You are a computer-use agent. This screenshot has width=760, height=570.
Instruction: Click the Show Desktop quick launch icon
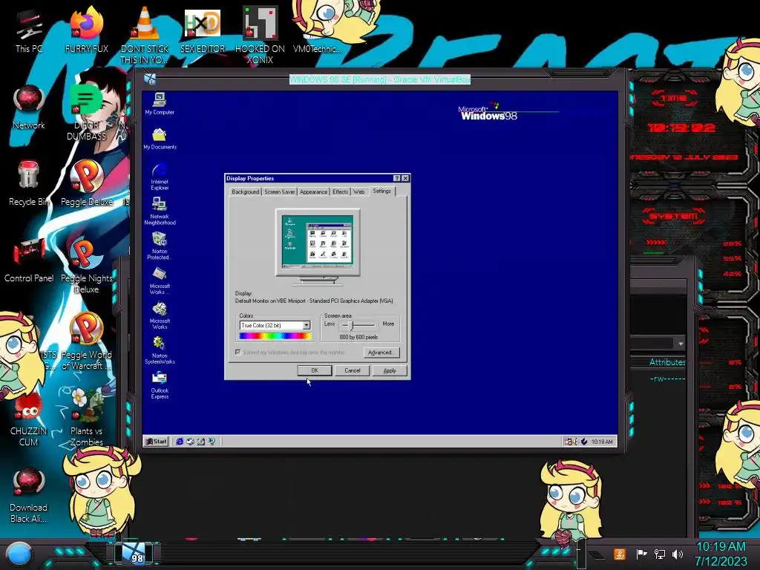(200, 441)
